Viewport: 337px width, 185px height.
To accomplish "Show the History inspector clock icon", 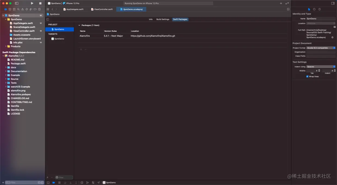I will pyautogui.click(x=314, y=9).
